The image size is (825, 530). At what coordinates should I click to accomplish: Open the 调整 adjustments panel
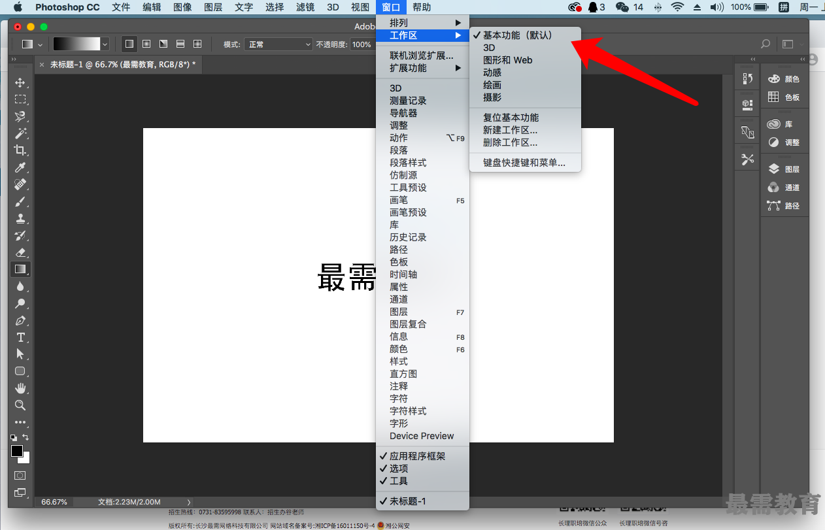point(783,142)
